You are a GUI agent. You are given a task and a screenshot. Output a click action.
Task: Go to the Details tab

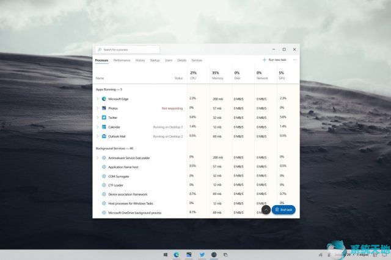click(182, 60)
